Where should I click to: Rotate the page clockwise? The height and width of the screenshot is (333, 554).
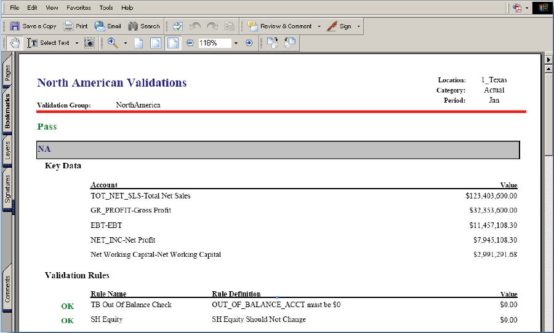(x=273, y=42)
